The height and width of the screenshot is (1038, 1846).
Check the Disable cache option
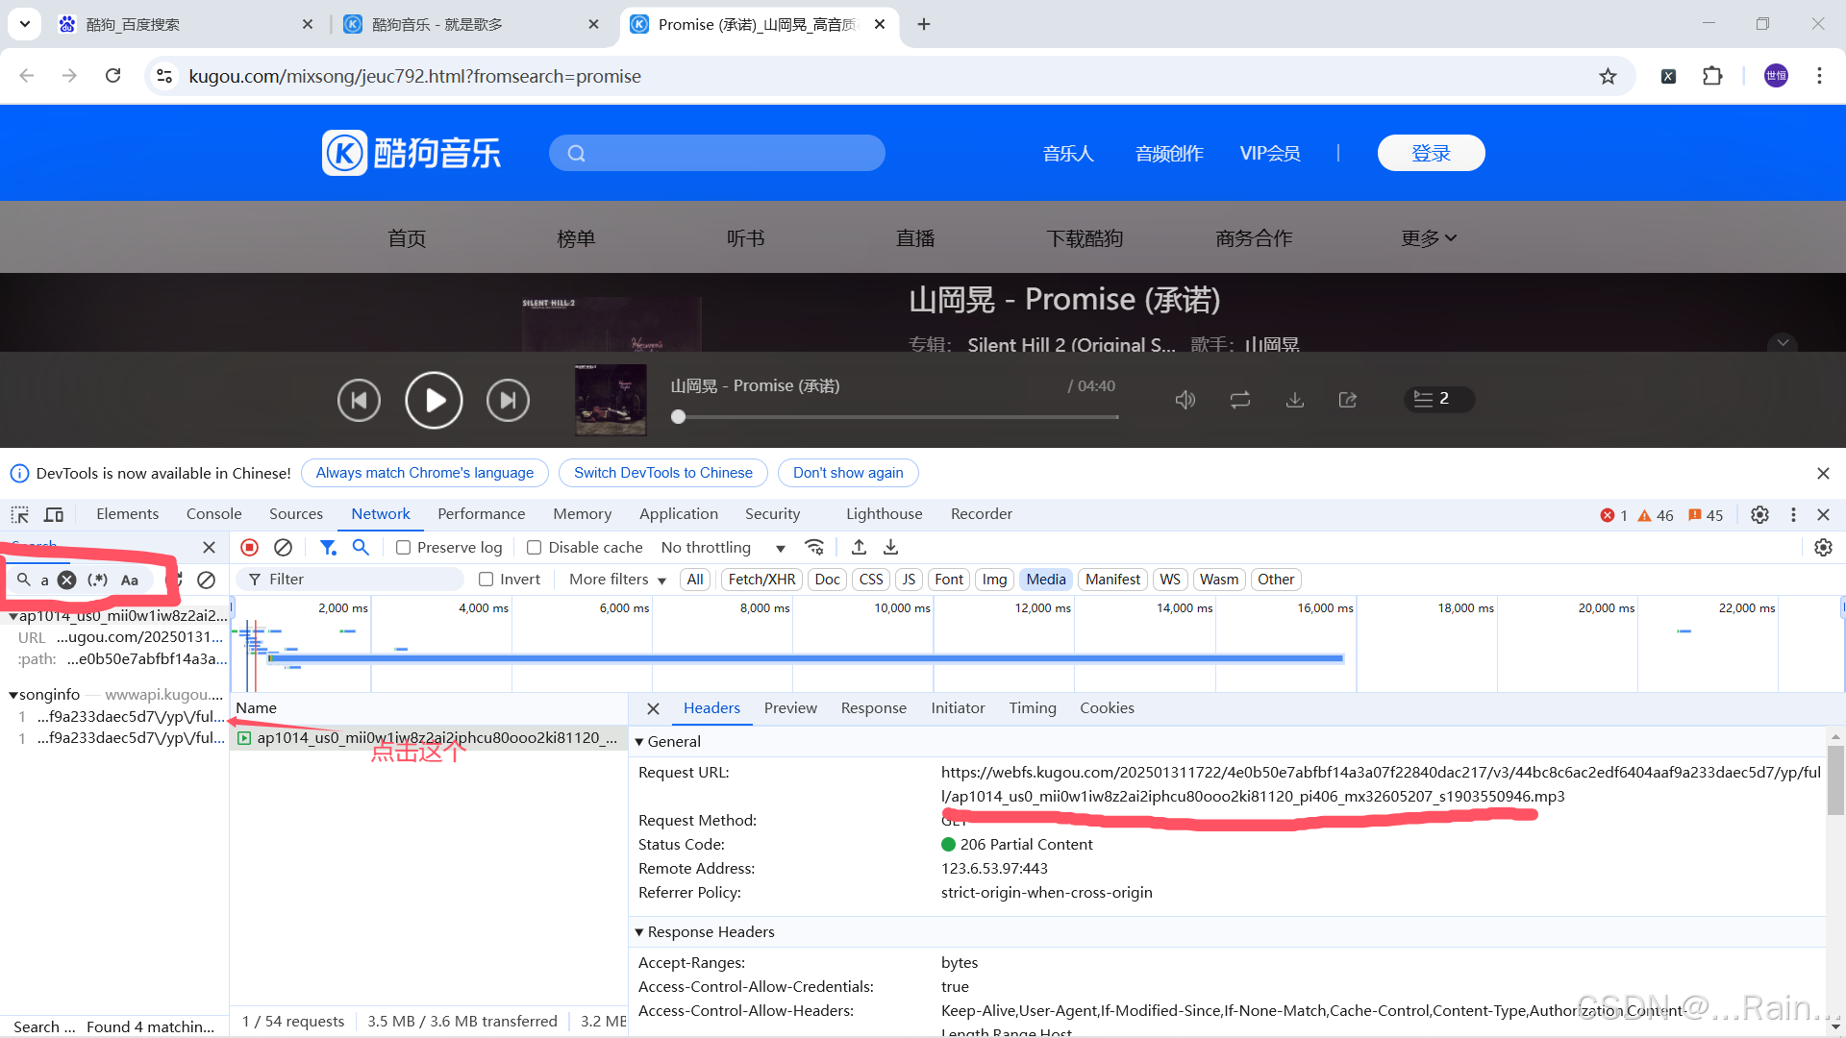click(535, 547)
